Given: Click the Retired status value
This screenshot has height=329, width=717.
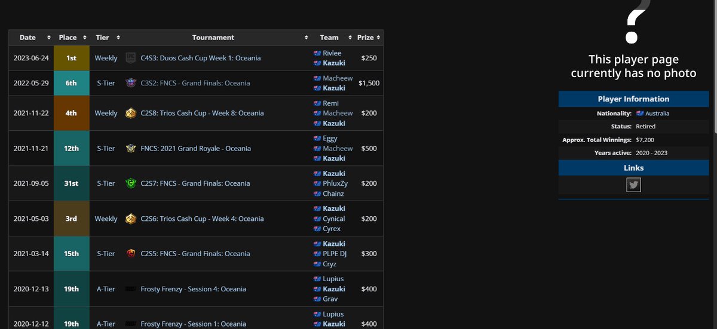Looking at the screenshot, I should (646, 127).
